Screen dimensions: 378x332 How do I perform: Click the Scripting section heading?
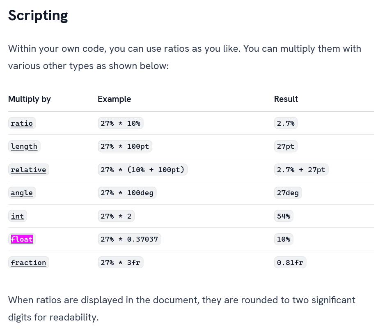38,16
